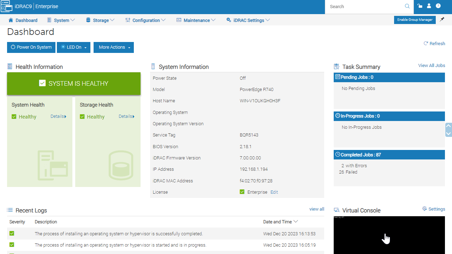Click the down arrow on the side panel tab
Screen dimensions: 452x254
449,134
